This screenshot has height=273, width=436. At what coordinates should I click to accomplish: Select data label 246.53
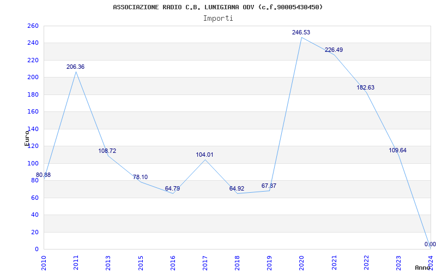[x=301, y=33]
